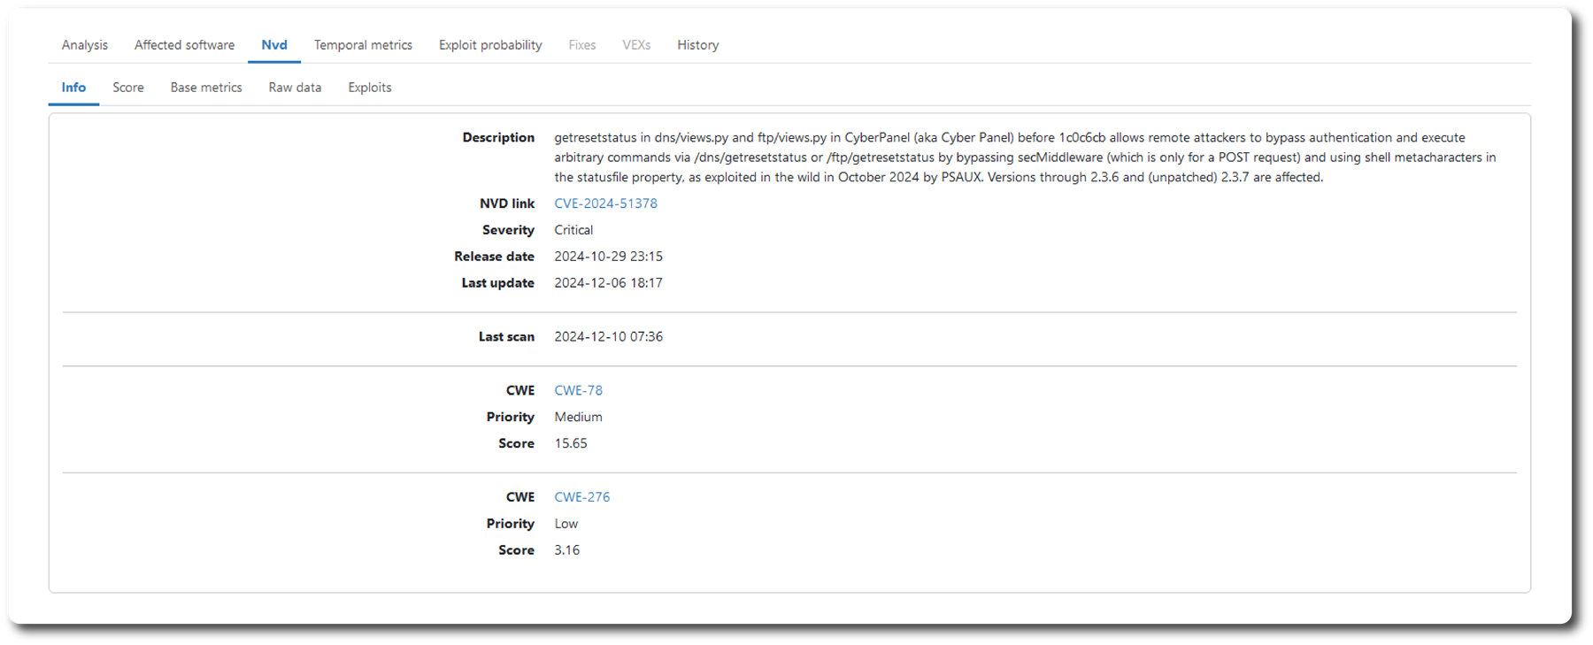The height and width of the screenshot is (645, 1593).
Task: Select the Info sub-tab
Action: tap(73, 88)
